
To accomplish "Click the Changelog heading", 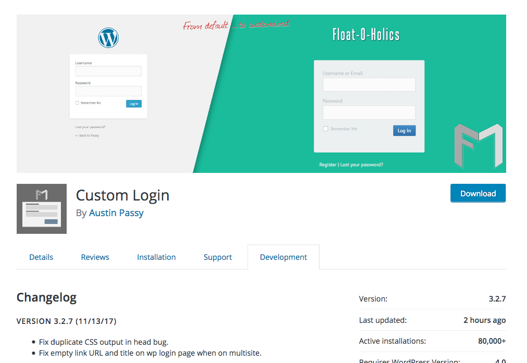I will 46,297.
